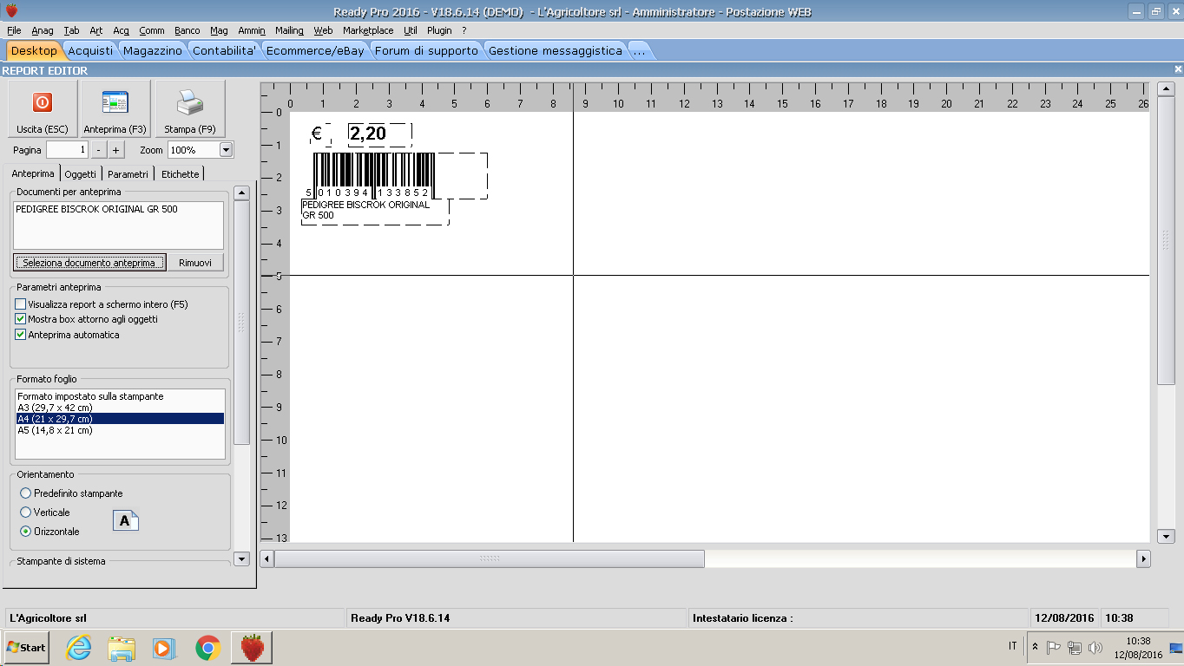
Task: Switch to the Acquisti workspace tab
Action: (x=90, y=50)
